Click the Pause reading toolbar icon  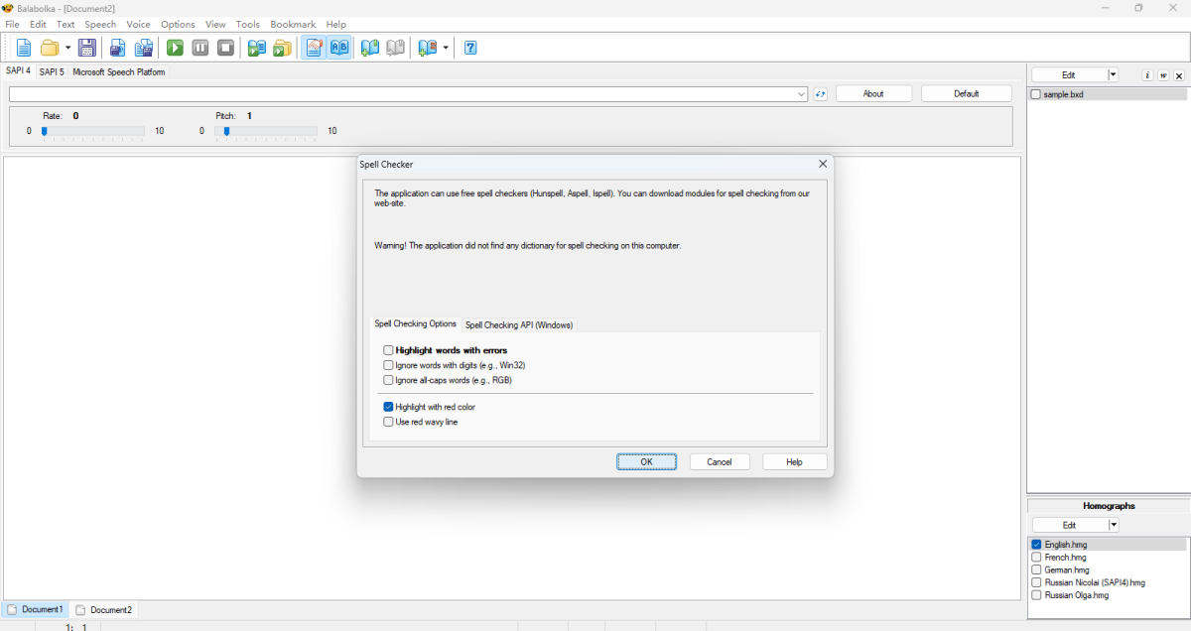[200, 48]
